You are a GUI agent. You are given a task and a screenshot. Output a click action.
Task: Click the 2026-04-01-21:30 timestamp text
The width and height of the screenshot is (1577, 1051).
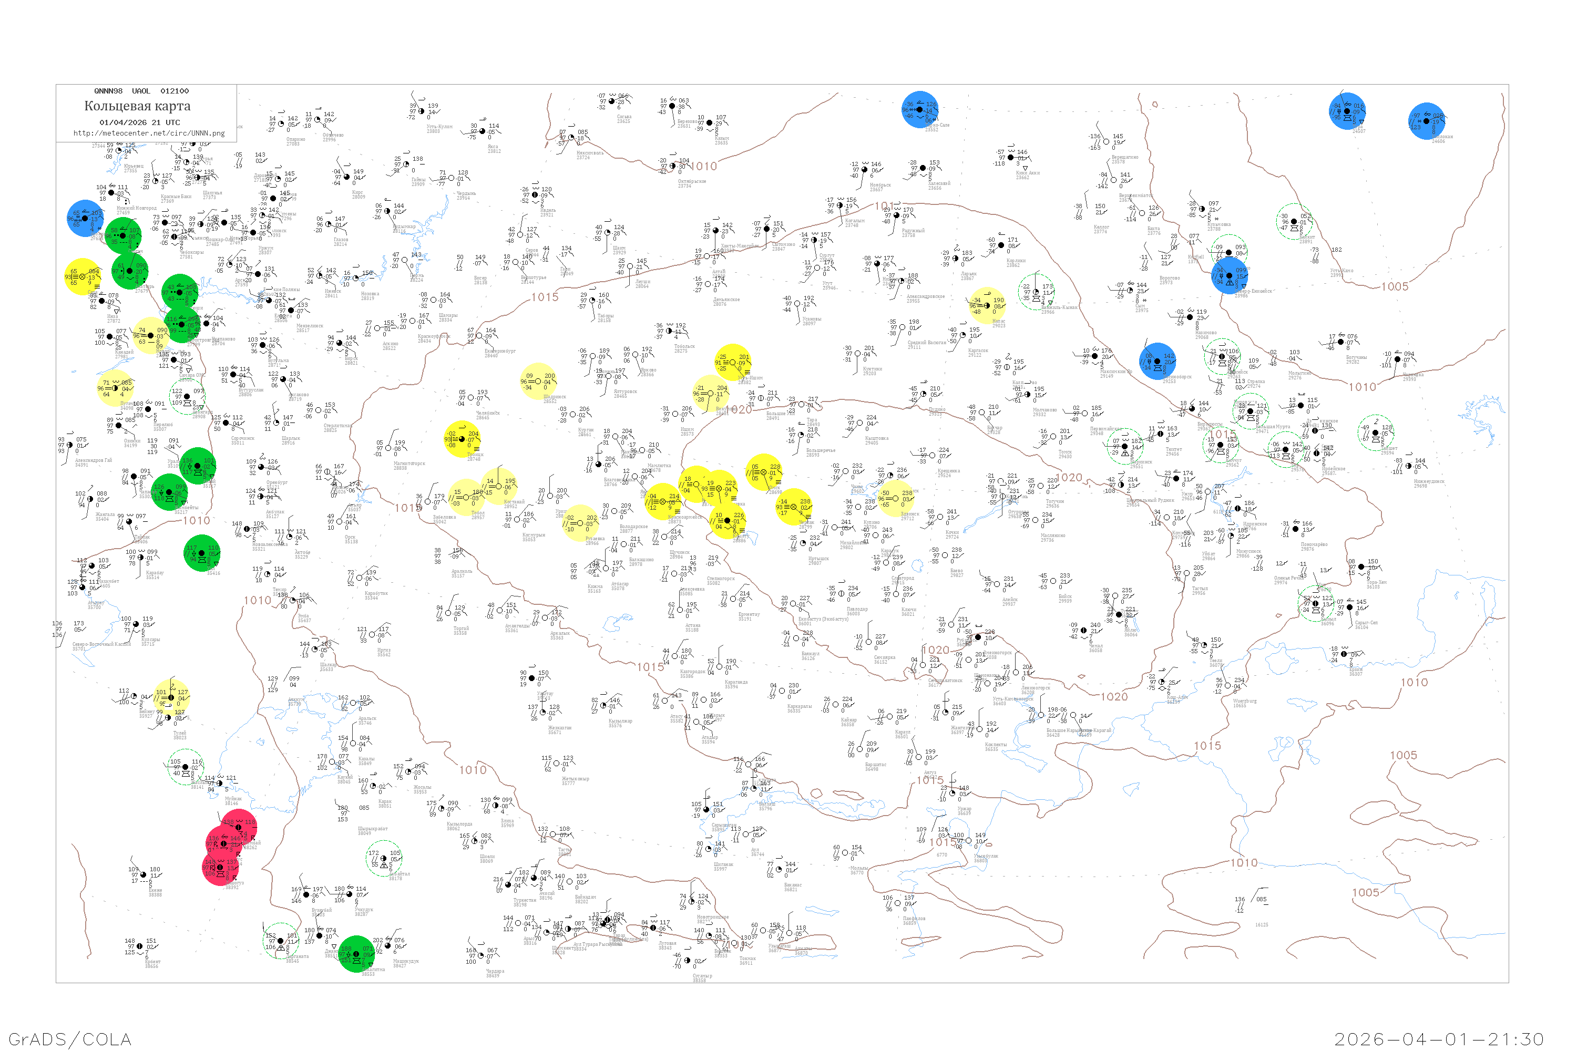pyautogui.click(x=1439, y=1039)
